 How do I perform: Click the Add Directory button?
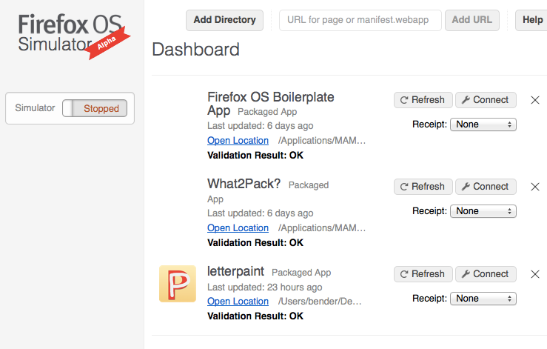(x=225, y=20)
